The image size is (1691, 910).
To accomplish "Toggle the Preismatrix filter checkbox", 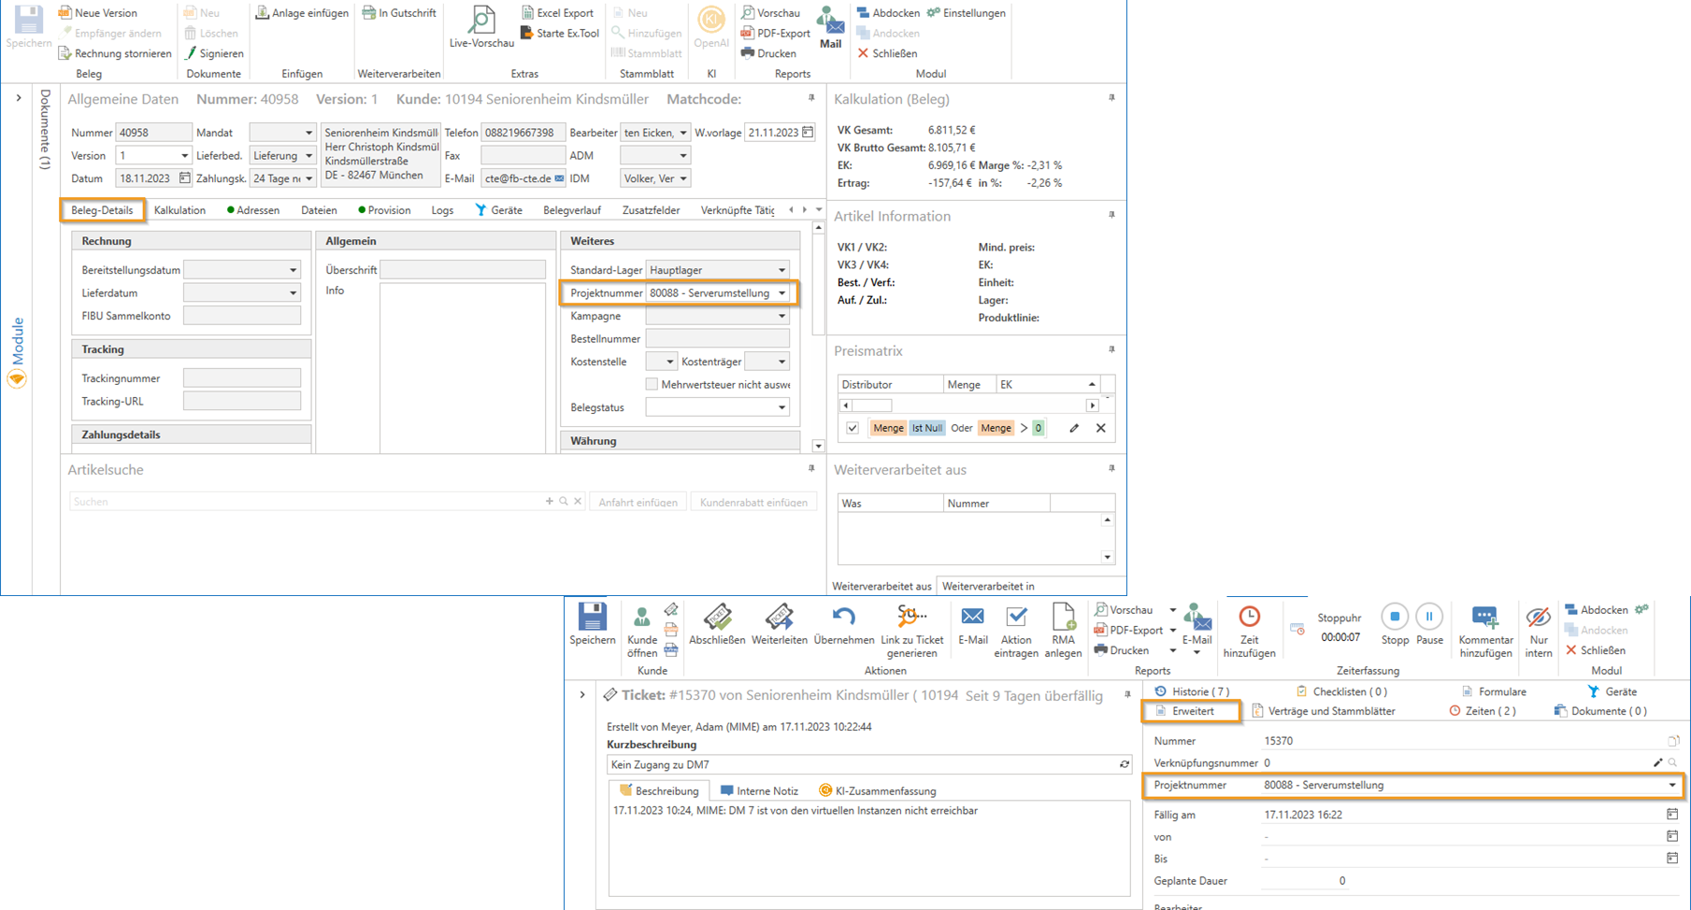I will coord(853,428).
